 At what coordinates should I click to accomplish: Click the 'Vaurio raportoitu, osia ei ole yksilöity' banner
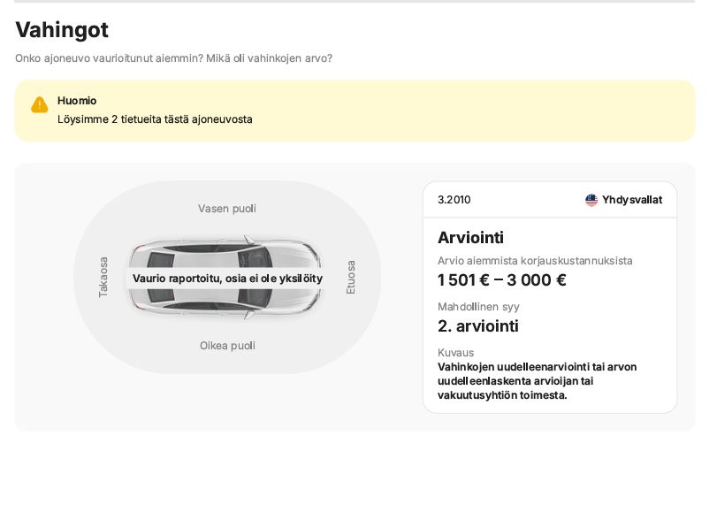coord(227,279)
